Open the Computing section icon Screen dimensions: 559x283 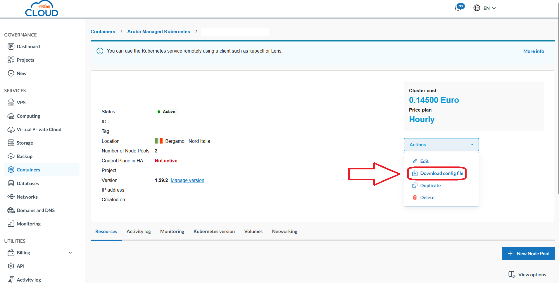click(11, 116)
